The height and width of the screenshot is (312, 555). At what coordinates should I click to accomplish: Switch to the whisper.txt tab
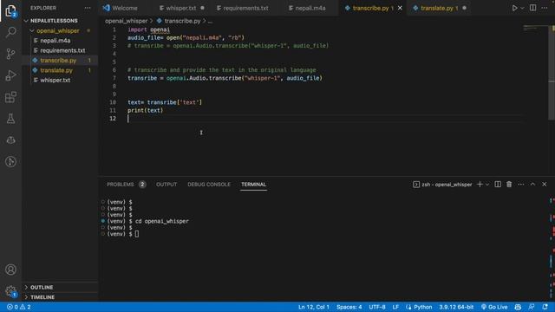[181, 8]
